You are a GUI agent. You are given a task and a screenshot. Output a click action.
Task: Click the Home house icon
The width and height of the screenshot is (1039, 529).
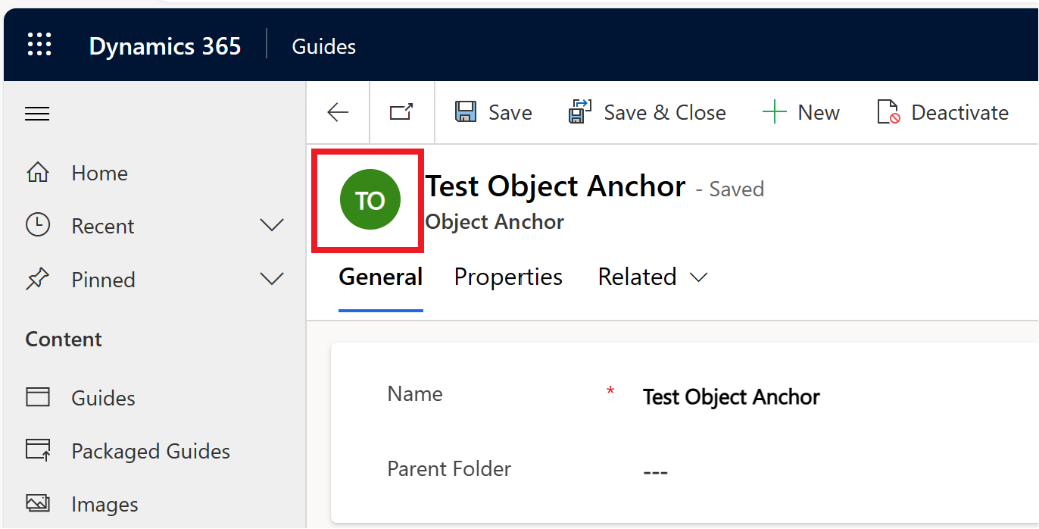(37, 173)
